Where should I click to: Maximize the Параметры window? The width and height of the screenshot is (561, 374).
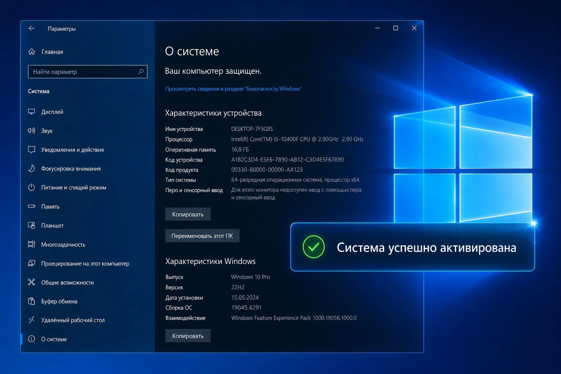396,28
